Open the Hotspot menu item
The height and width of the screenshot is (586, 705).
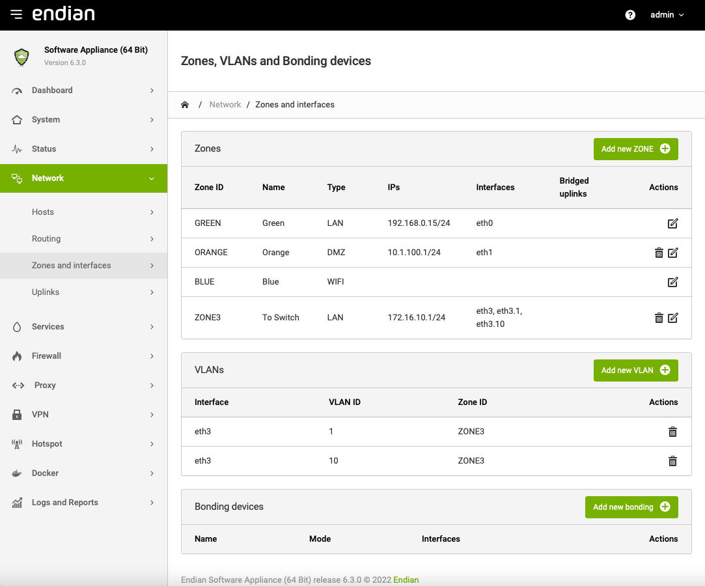83,444
